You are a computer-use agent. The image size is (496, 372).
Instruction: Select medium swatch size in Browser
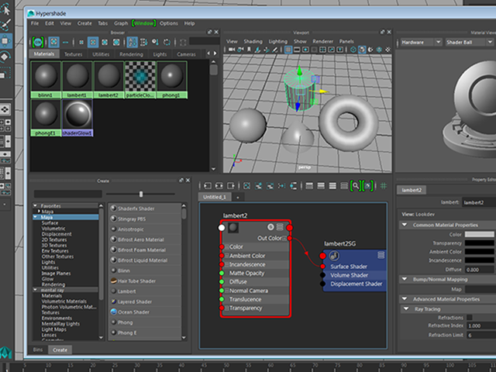[x=93, y=42]
